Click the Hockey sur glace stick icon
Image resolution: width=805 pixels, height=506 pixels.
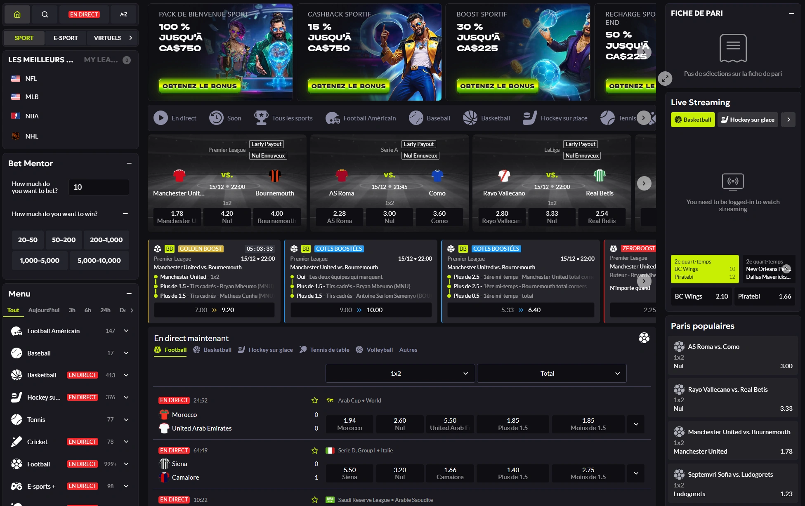click(x=530, y=118)
